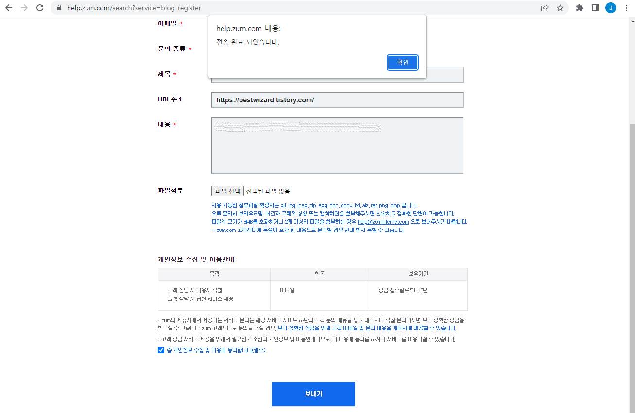Reload the help.zum.com page
Image resolution: width=635 pixels, height=413 pixels.
40,8
